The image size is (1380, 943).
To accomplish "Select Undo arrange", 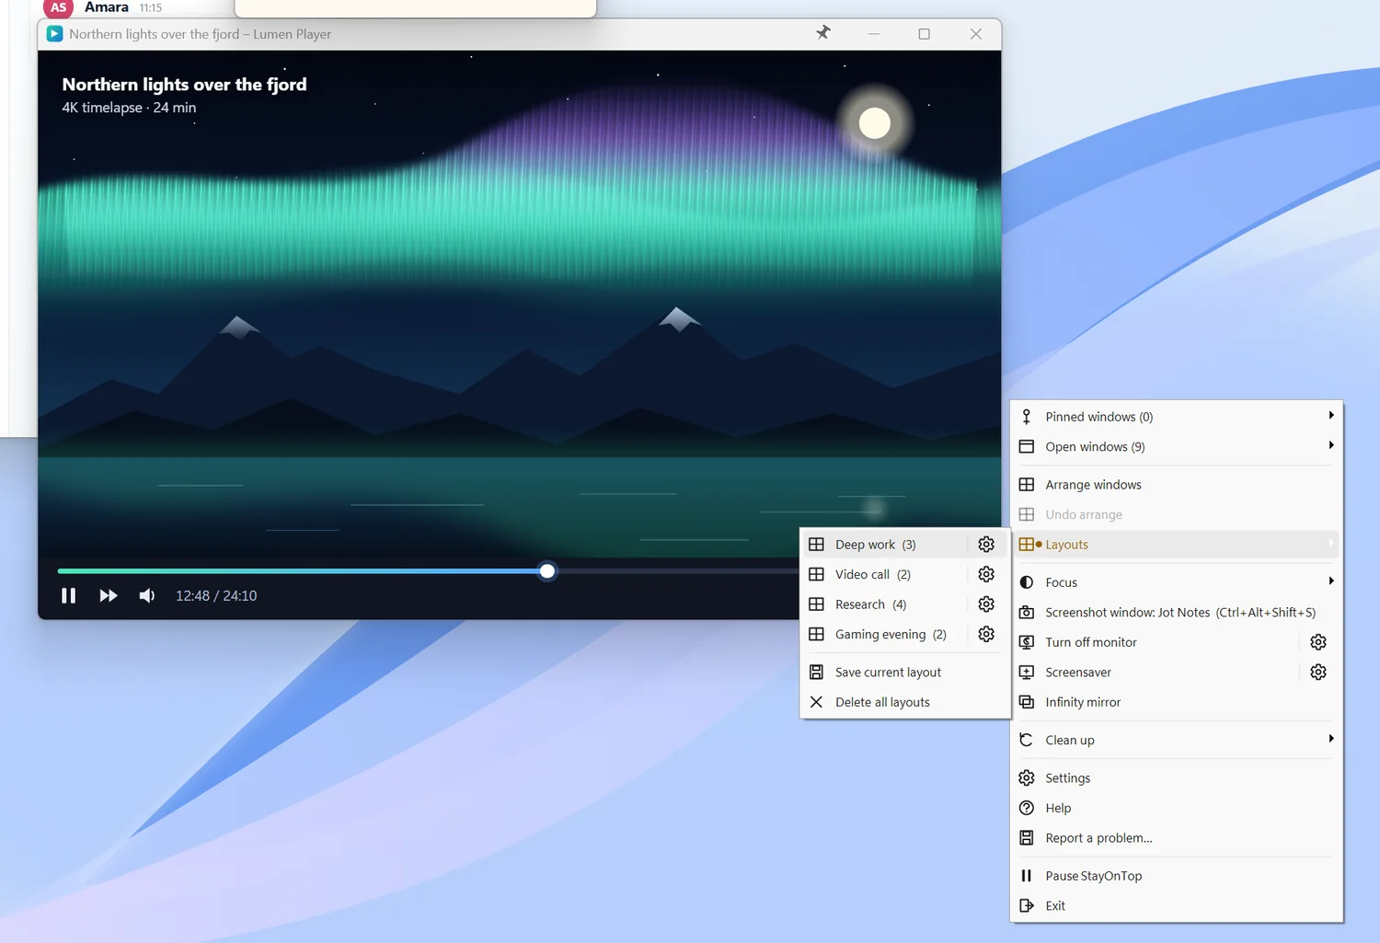I will click(x=1176, y=514).
